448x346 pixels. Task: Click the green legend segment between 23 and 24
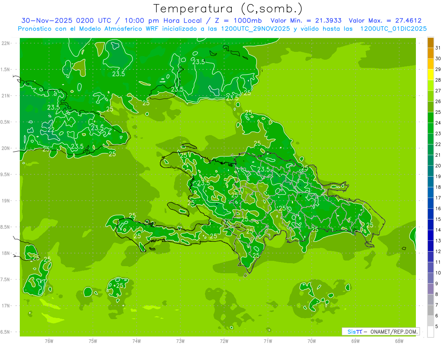tap(430, 128)
